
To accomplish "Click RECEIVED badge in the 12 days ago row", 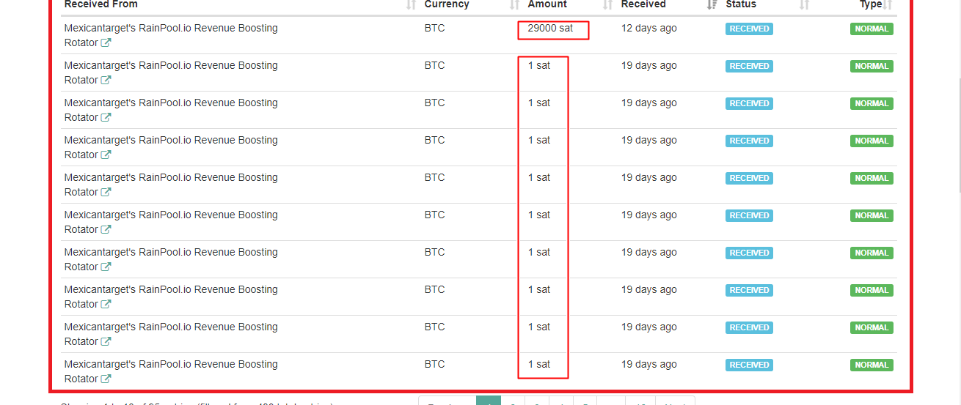I will 749,29.
